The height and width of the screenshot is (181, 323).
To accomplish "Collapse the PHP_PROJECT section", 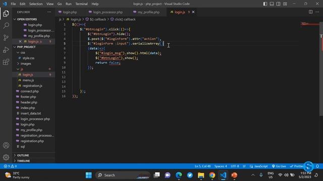I will click(26, 47).
